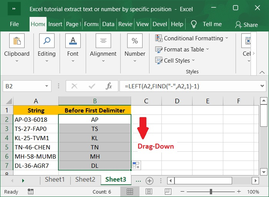Open the Font group icon
Viewport: 269px width, 197px height.
pos(73,41)
